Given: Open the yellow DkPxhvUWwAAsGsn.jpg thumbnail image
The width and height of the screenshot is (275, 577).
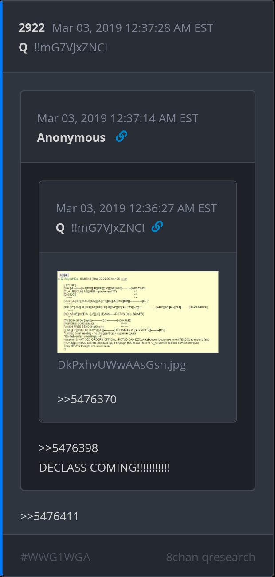Looking at the screenshot, I should point(138,312).
